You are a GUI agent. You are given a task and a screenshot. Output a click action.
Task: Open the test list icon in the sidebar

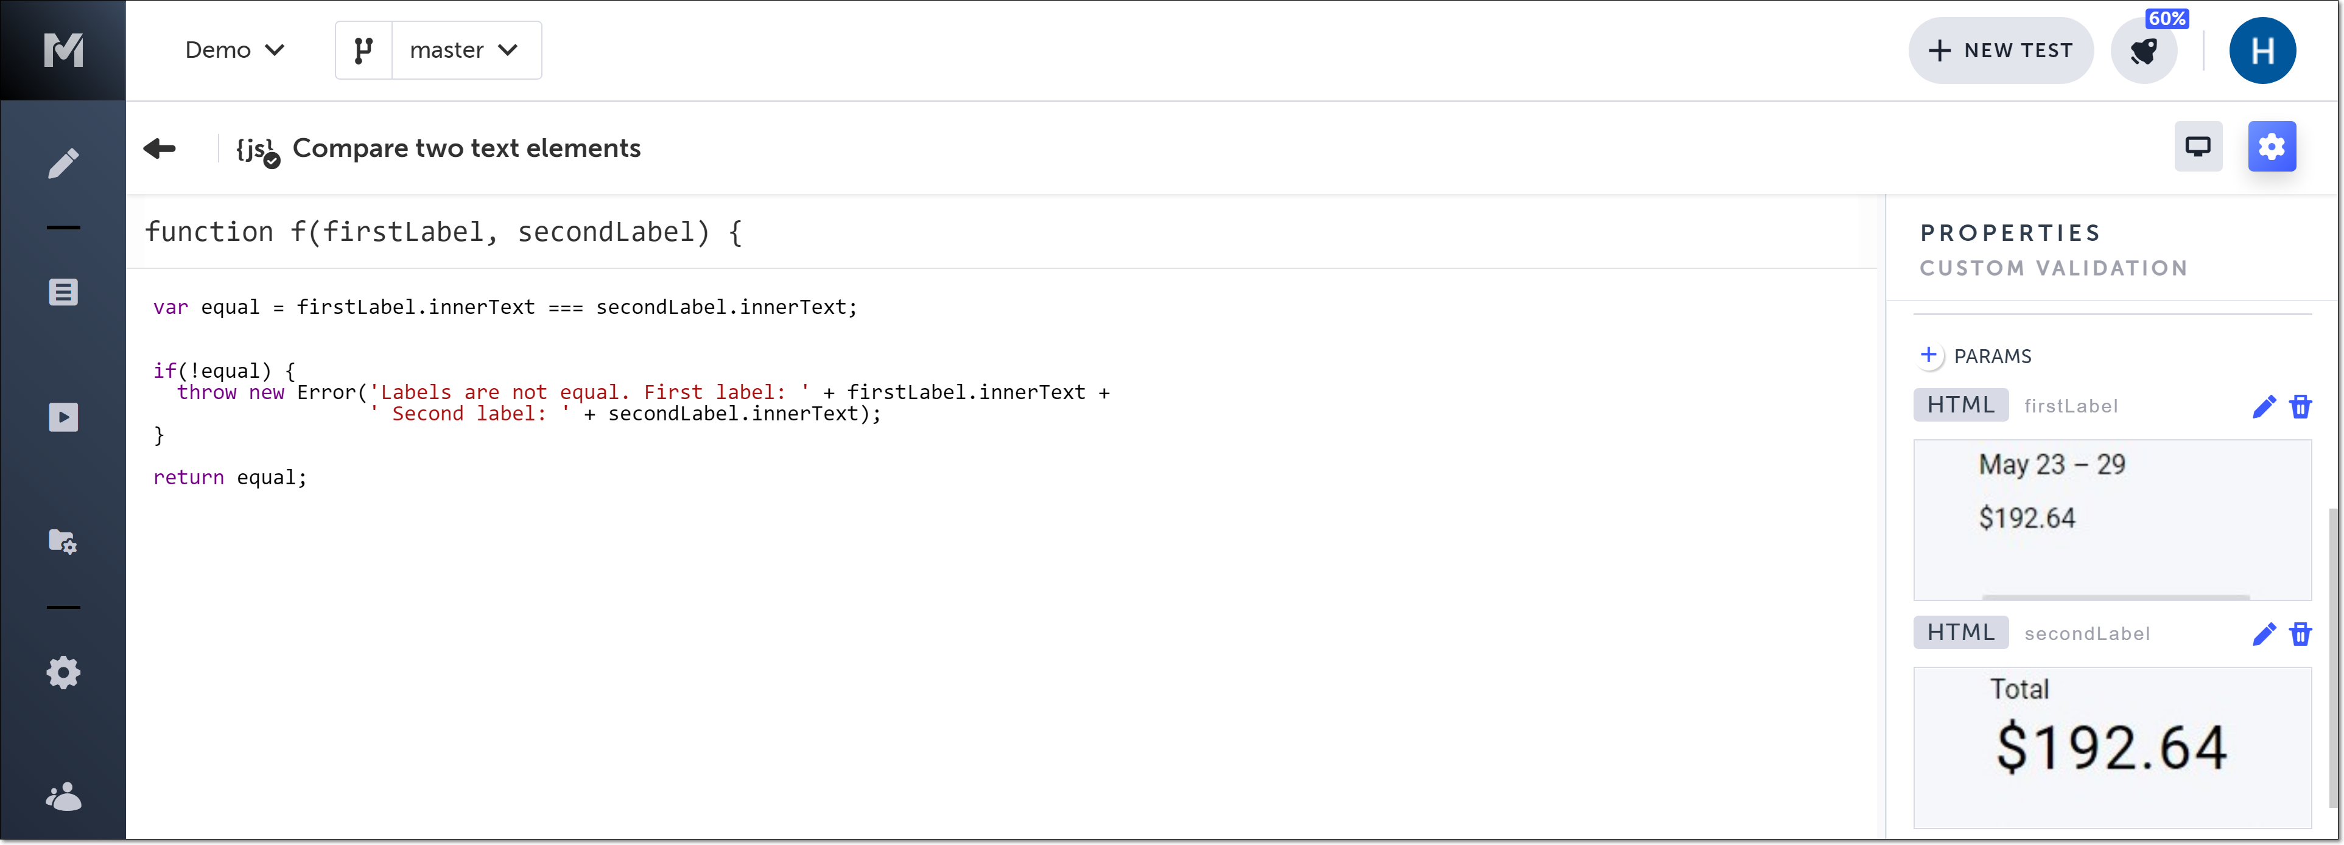63,292
